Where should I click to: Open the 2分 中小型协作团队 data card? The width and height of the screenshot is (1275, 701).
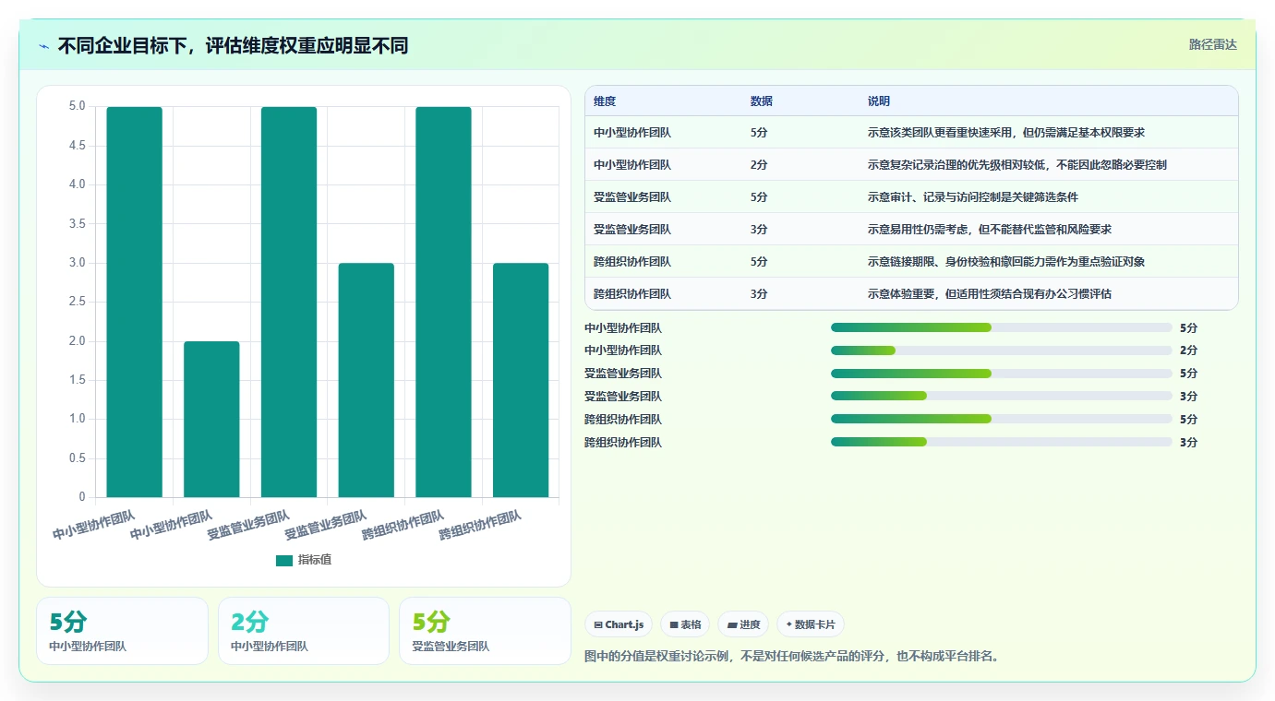tap(304, 631)
